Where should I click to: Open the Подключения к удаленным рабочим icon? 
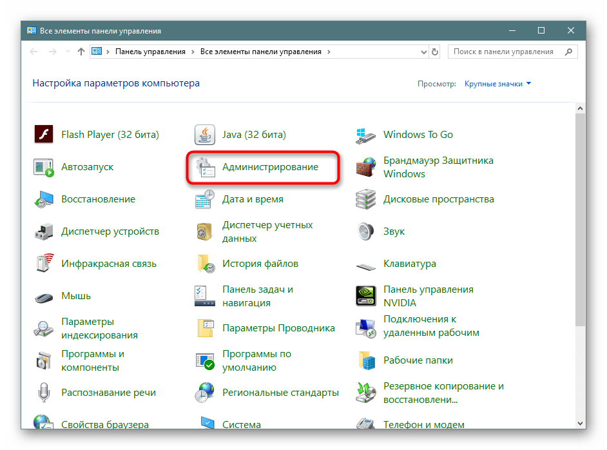(366, 328)
